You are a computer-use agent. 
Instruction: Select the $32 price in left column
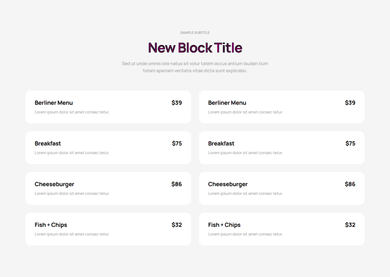click(x=177, y=225)
